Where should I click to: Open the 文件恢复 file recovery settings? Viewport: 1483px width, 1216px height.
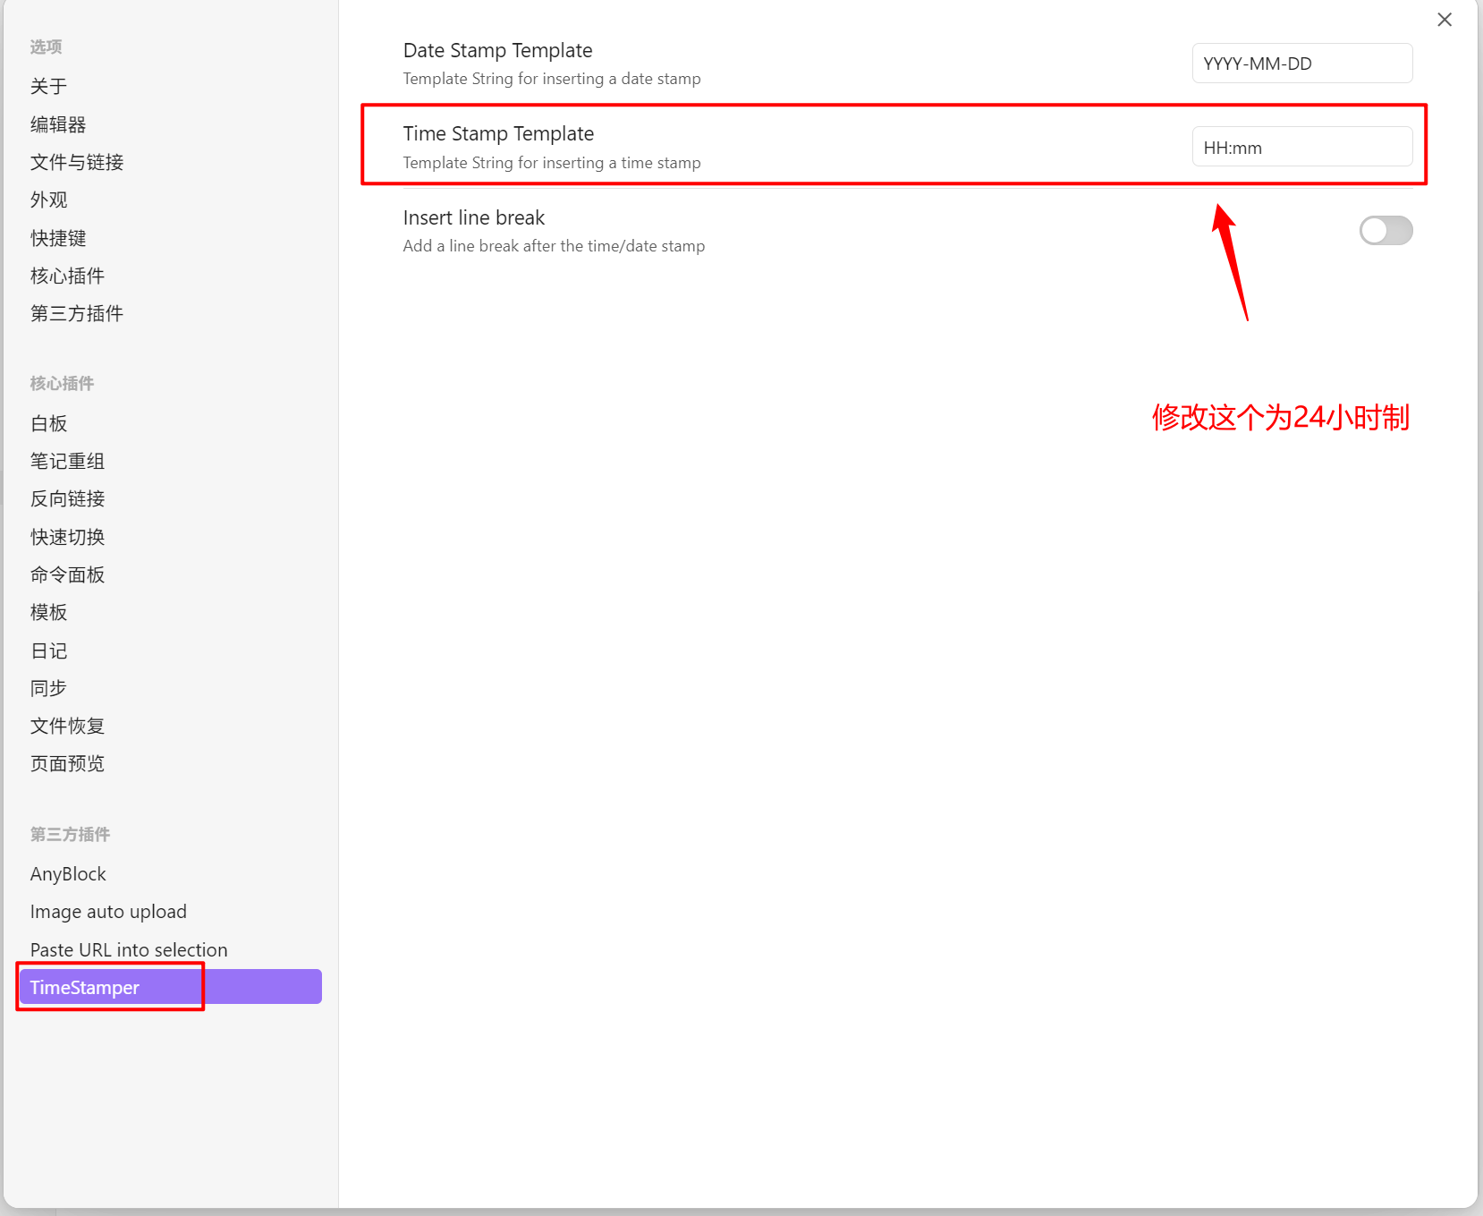[67, 726]
